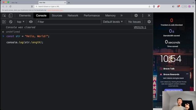Open the VM3529:1 source link
Image resolution: width=196 pixels, height=110 pixels.
(x=140, y=27)
